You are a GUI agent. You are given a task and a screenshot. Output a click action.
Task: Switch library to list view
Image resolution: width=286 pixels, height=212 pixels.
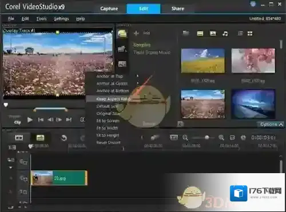[x=240, y=34]
